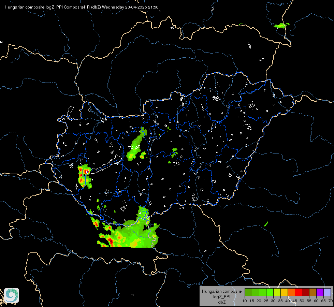Click legend label 'Hungarian composite'
334x307 pixels.
222,291
